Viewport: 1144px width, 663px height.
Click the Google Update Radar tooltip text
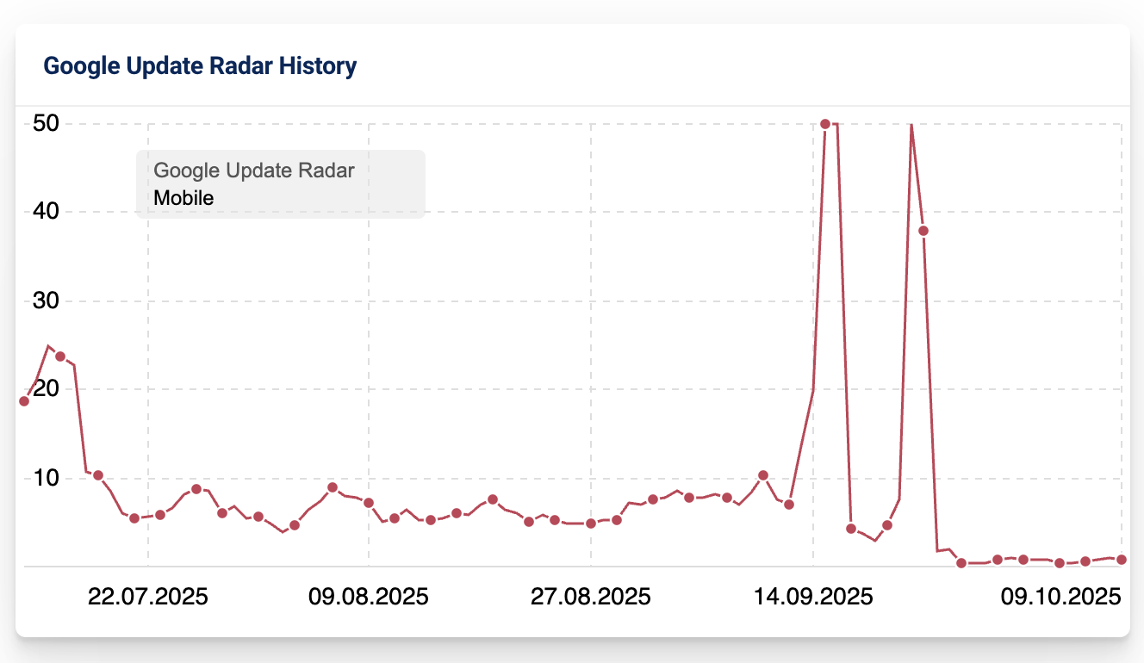coord(254,170)
